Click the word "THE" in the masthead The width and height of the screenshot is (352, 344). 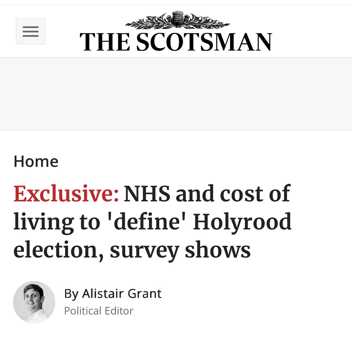pos(105,42)
